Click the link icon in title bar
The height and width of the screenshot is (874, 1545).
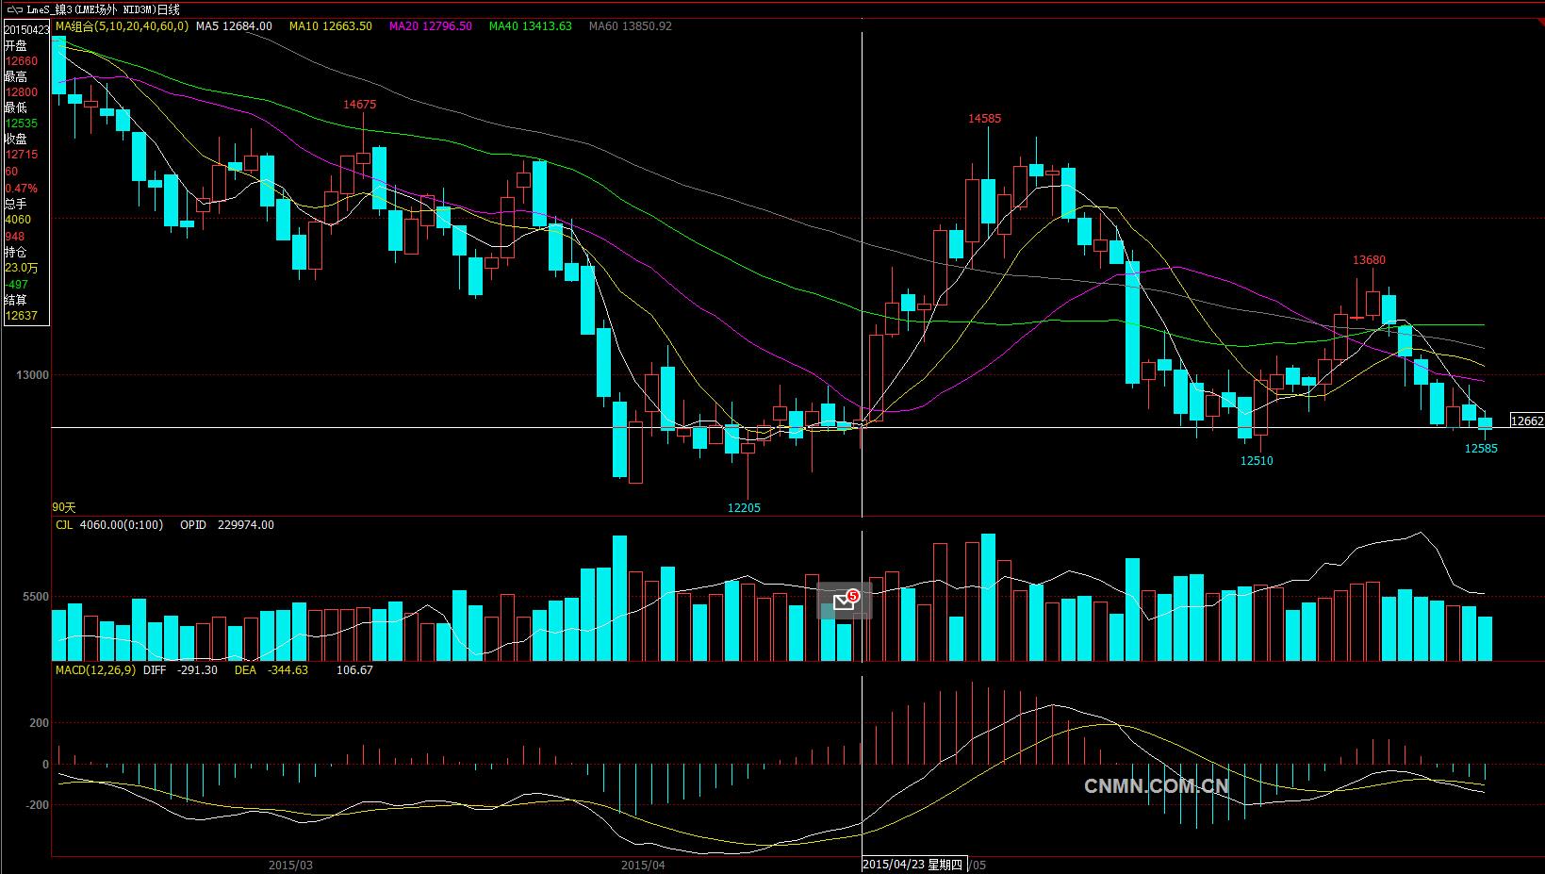click(x=13, y=8)
